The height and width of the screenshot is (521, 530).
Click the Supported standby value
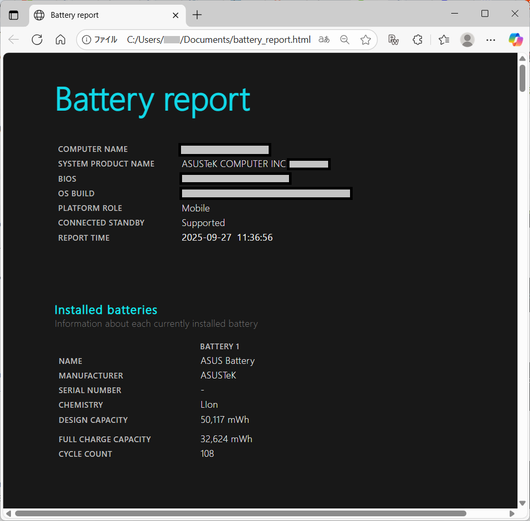[x=203, y=223]
